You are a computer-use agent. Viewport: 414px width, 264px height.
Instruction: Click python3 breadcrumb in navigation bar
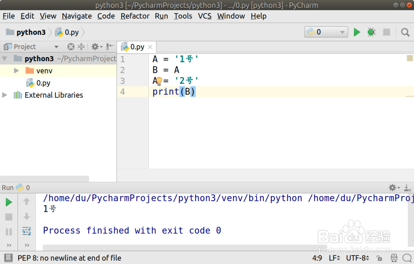tap(26, 32)
